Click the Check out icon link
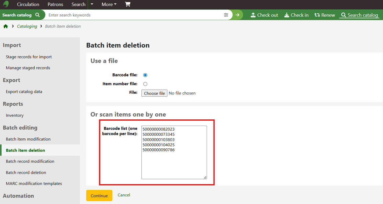The width and height of the screenshot is (383, 204). coord(264,15)
